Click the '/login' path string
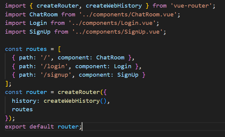Image resolution: width=225 pixels, height=137 pixels. tap(54, 66)
